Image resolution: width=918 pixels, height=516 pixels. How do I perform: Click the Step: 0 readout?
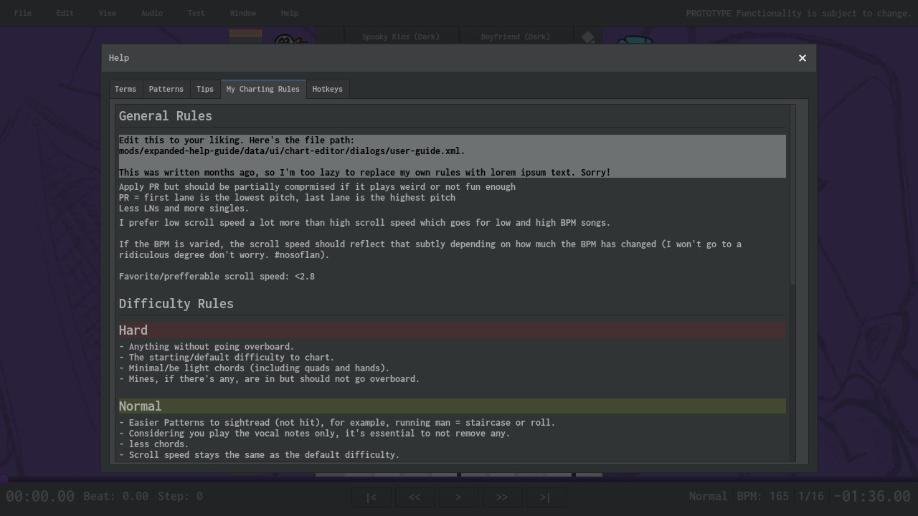179,496
